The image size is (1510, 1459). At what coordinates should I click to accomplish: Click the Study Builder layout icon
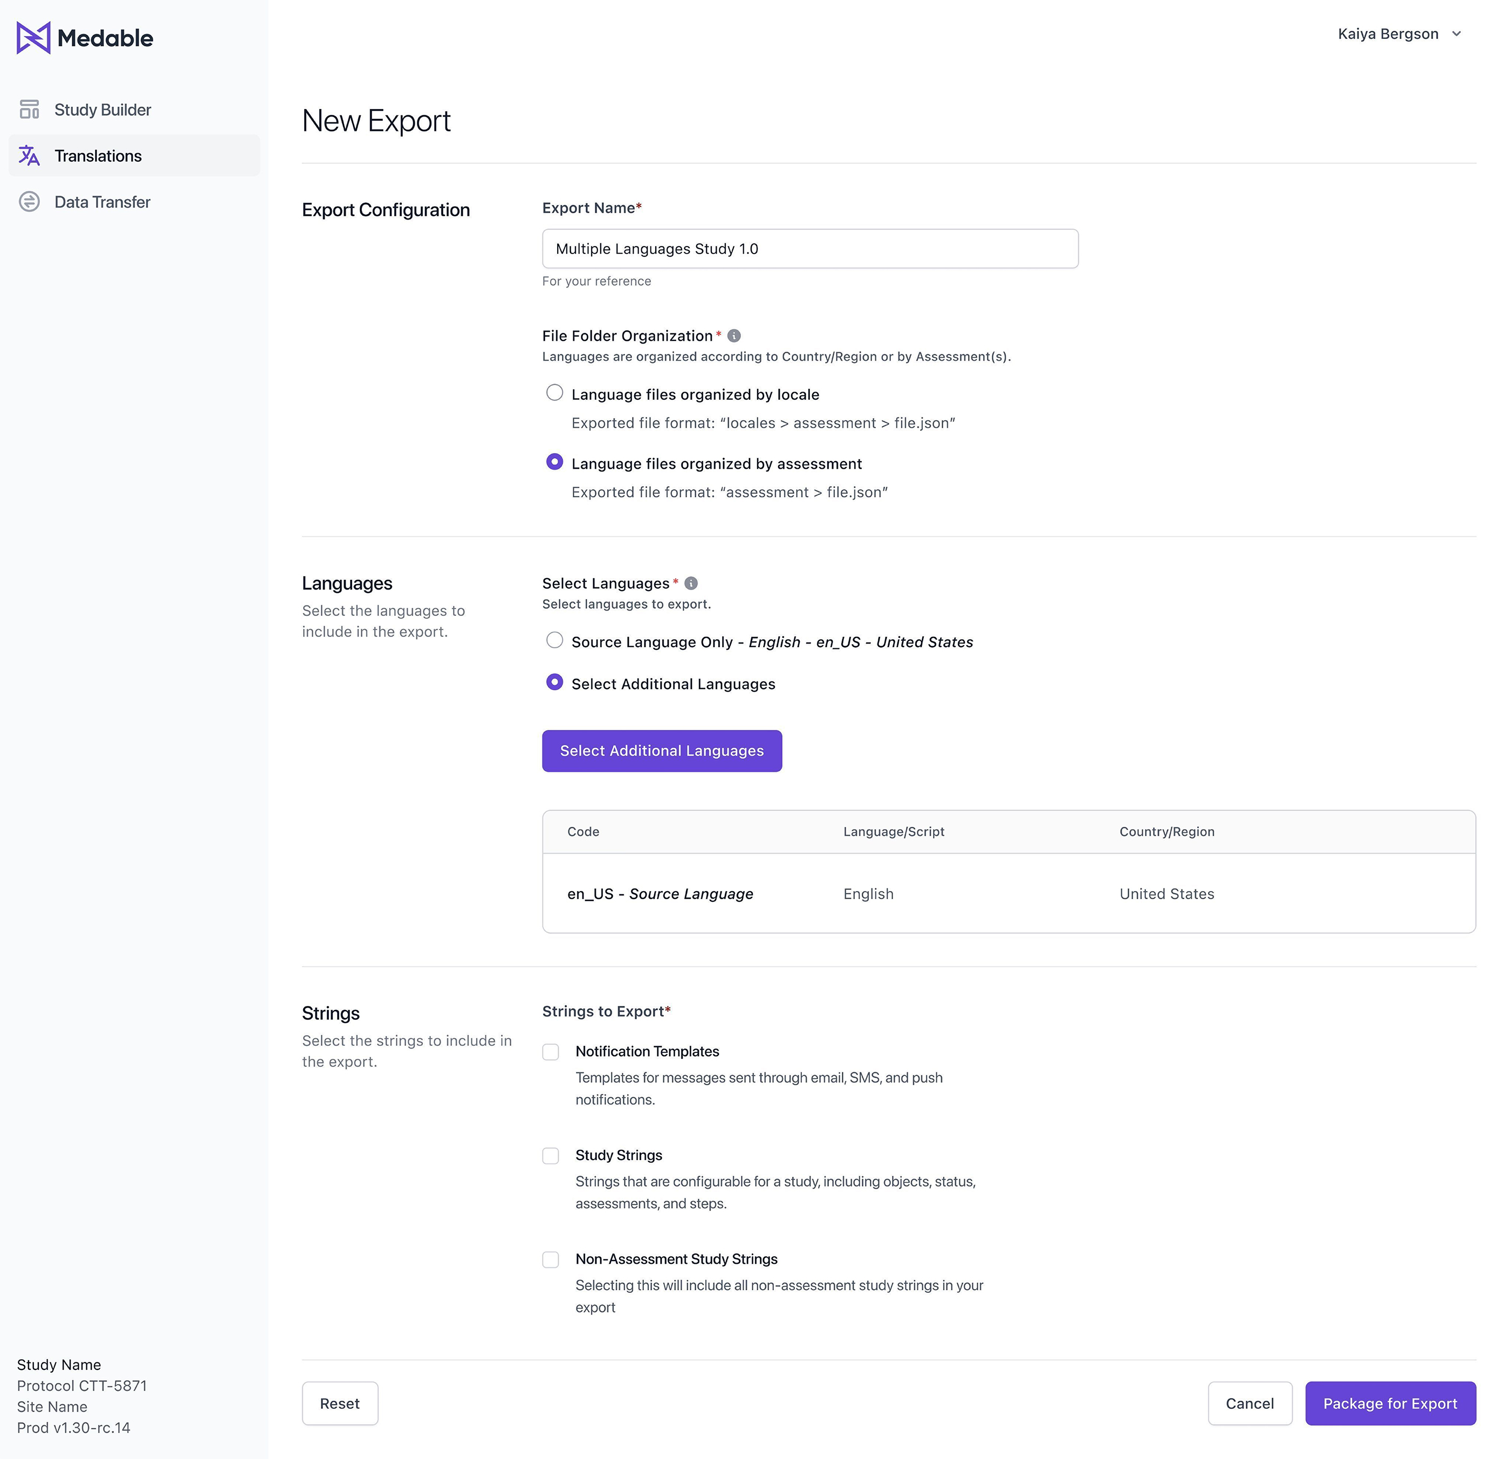coord(29,109)
